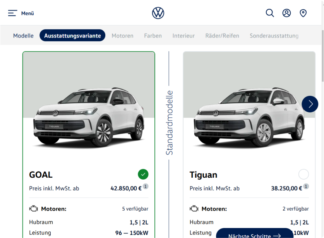The image size is (324, 238).
Task: Open the search magnifier icon
Action: click(270, 13)
